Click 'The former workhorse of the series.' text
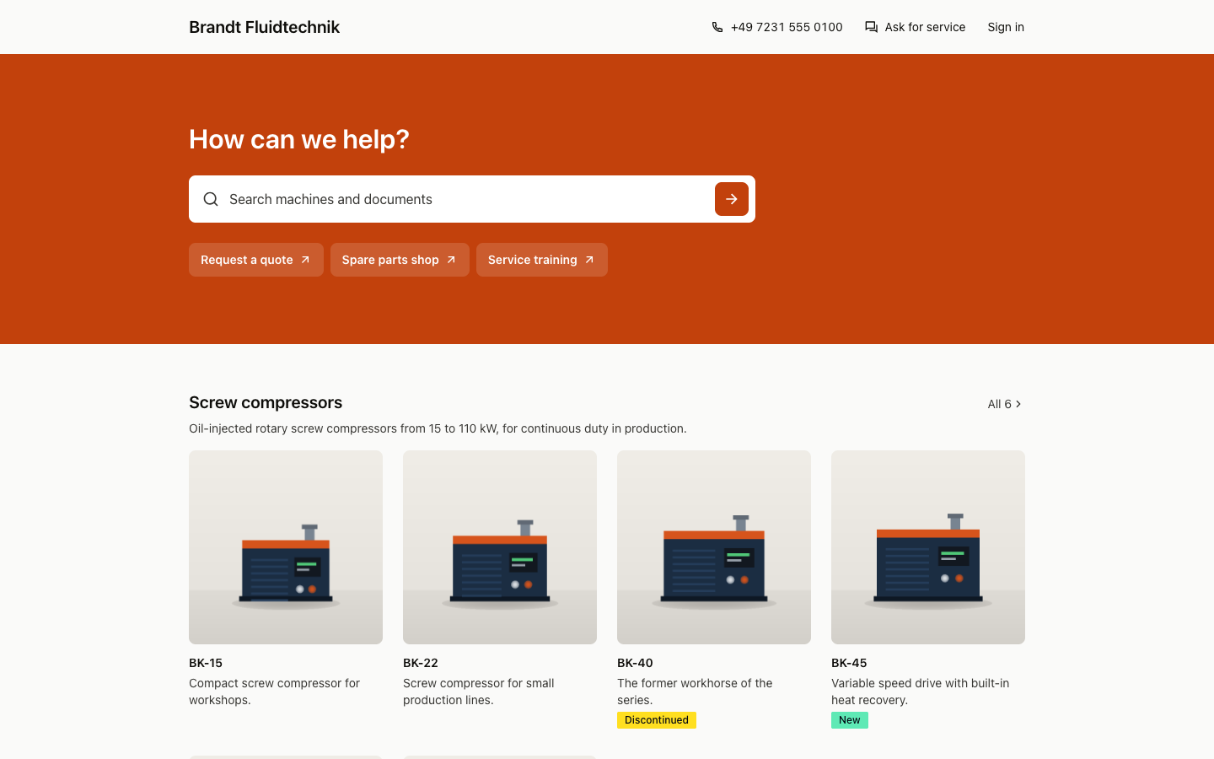The height and width of the screenshot is (759, 1214). [695, 692]
